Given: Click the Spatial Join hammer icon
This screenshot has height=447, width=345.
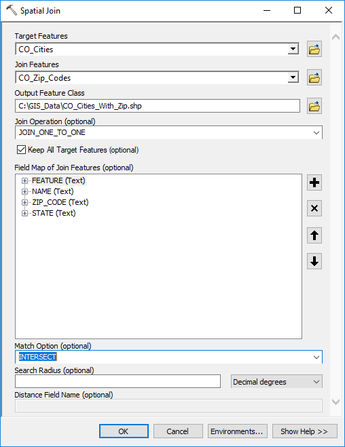Looking at the screenshot, I should click(x=12, y=10).
